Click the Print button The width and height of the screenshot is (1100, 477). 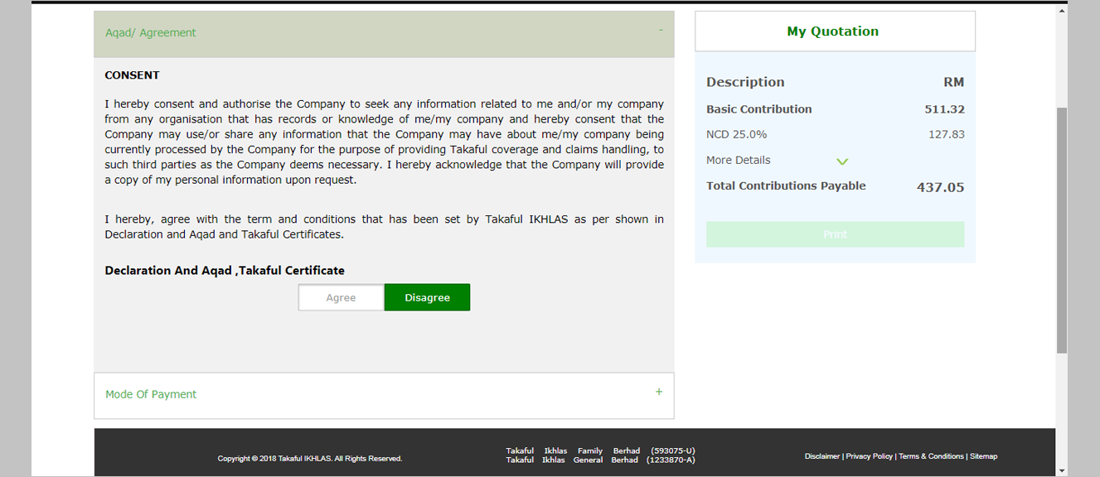pyautogui.click(x=835, y=234)
